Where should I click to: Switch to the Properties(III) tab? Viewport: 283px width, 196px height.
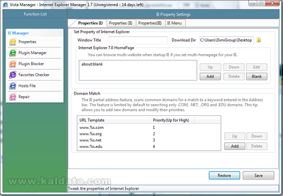150,23
